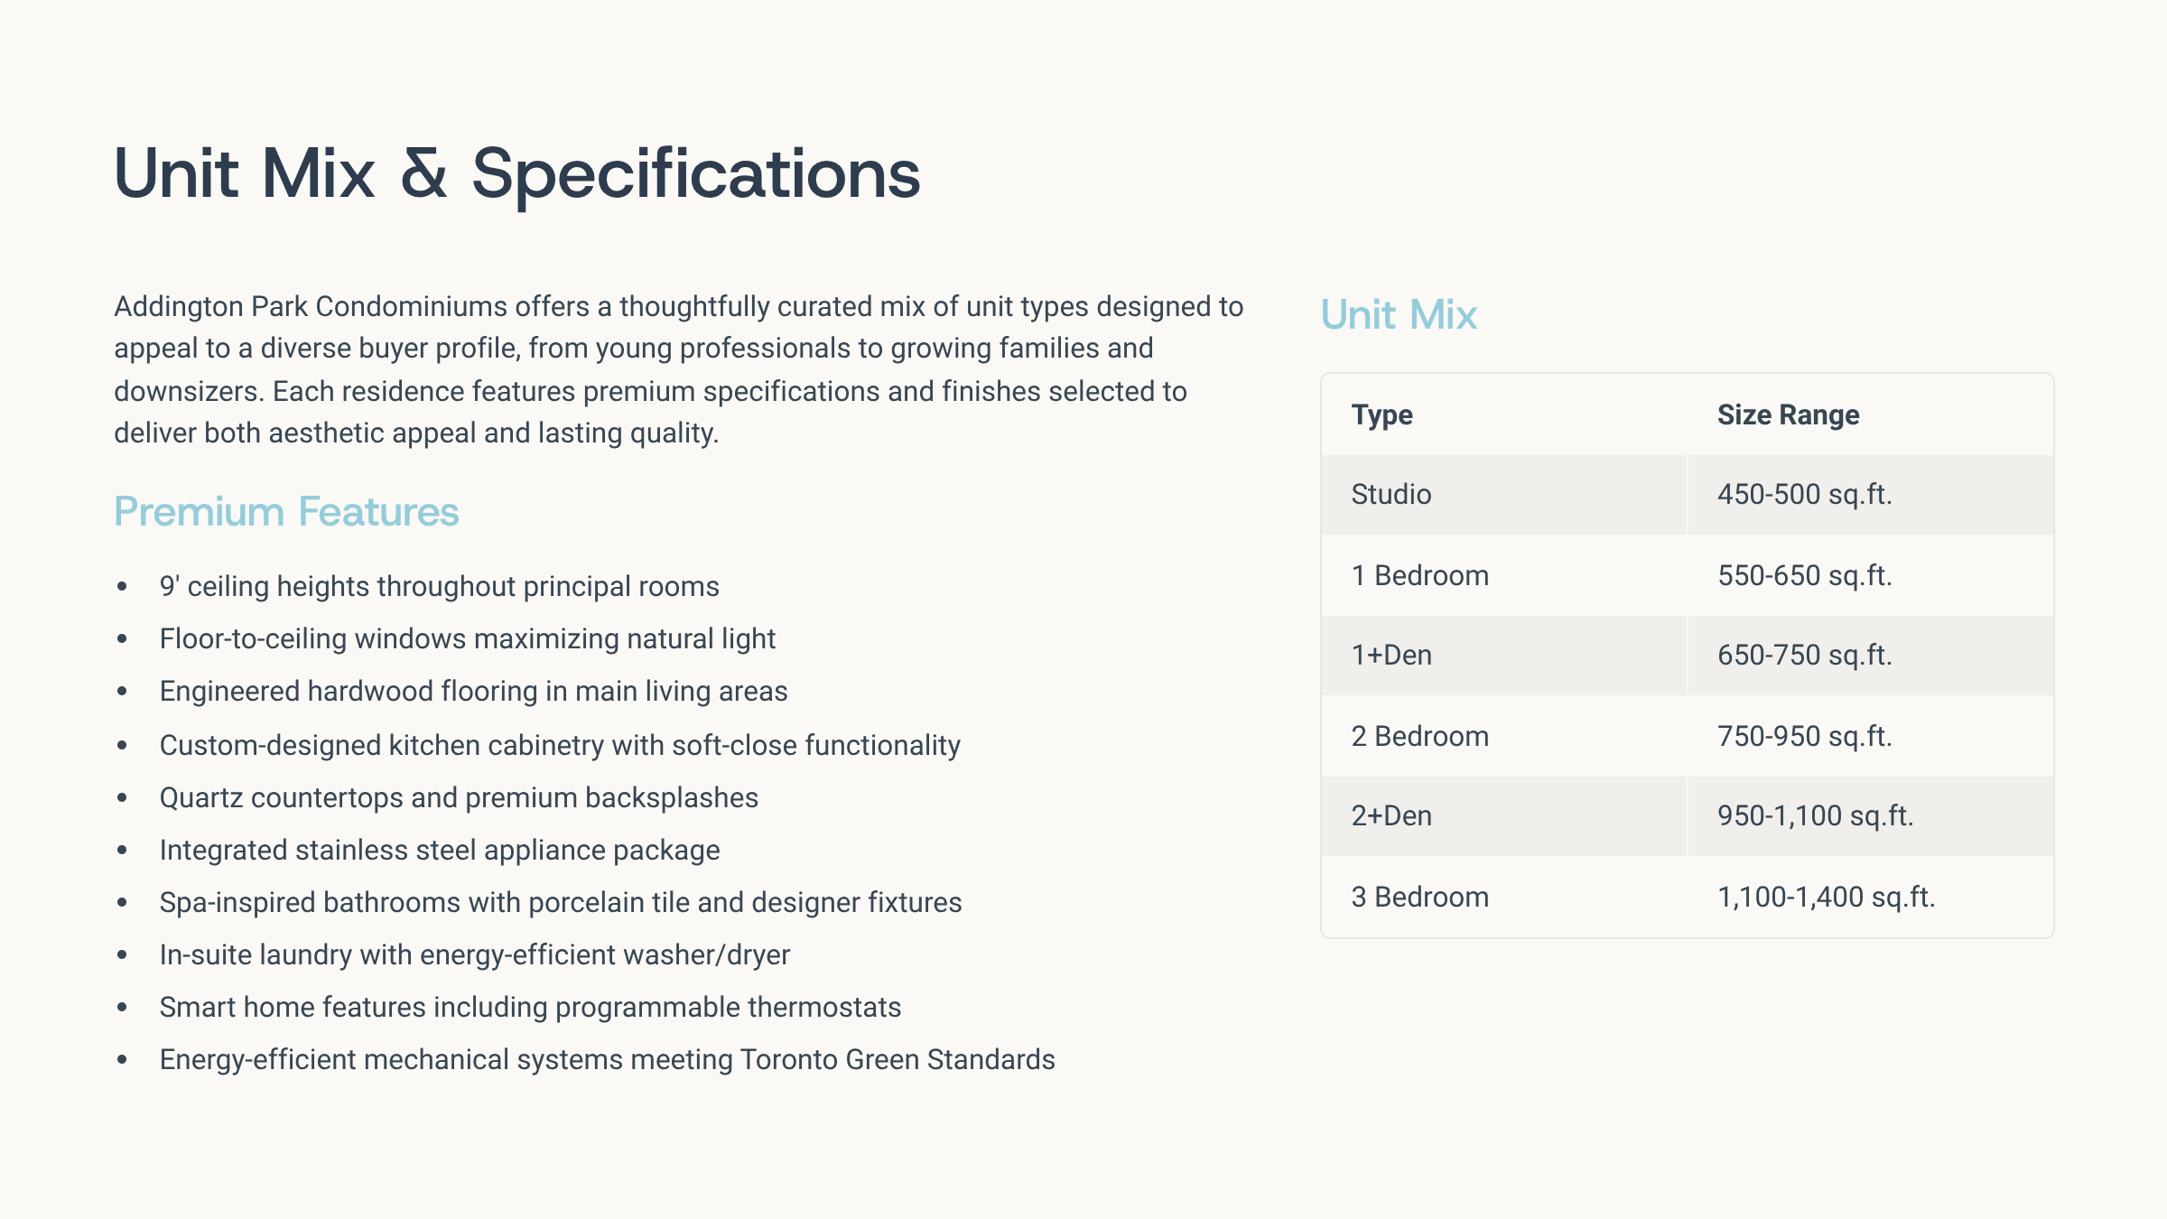Click the 'Unit Mix & Specifications' title

click(x=516, y=173)
